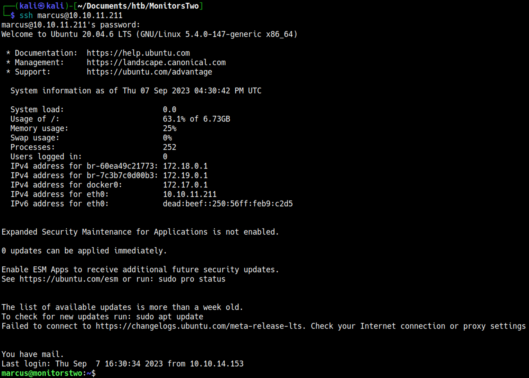Click marcus@10.10.11.211 in the ssh command

[80, 15]
